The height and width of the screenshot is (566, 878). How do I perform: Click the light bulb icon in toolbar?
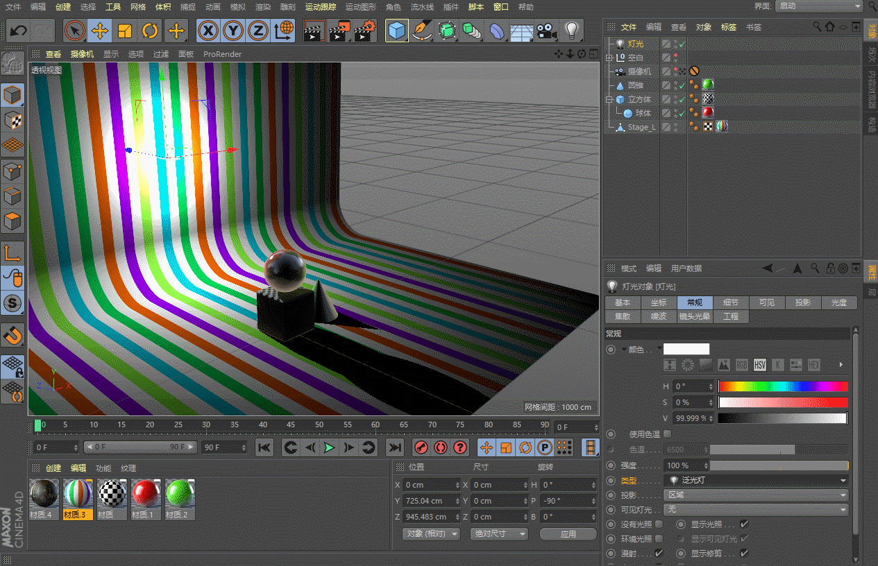(x=571, y=31)
